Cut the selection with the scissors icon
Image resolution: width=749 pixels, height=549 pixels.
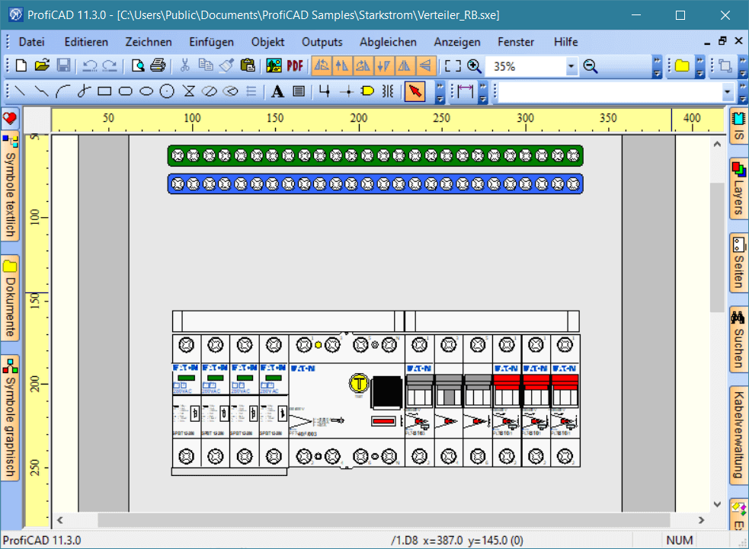[x=185, y=65]
